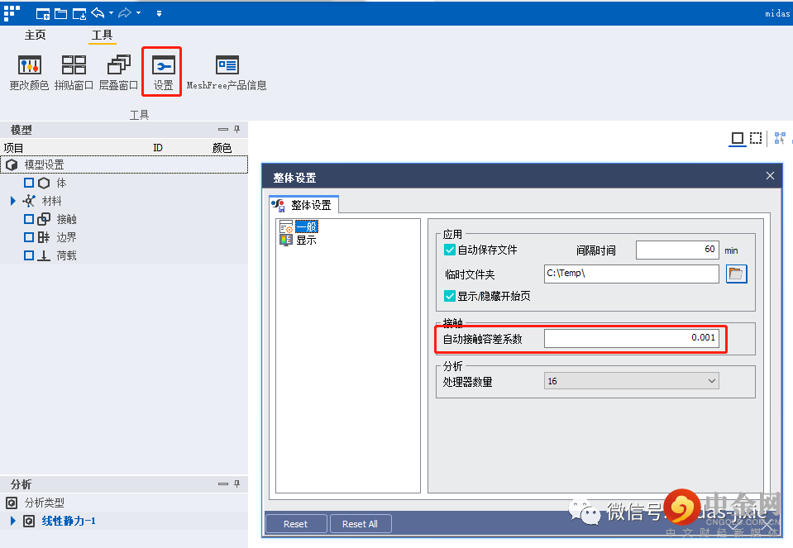The width and height of the screenshot is (793, 548).
Task: Click the Reset button
Action: coord(296,524)
